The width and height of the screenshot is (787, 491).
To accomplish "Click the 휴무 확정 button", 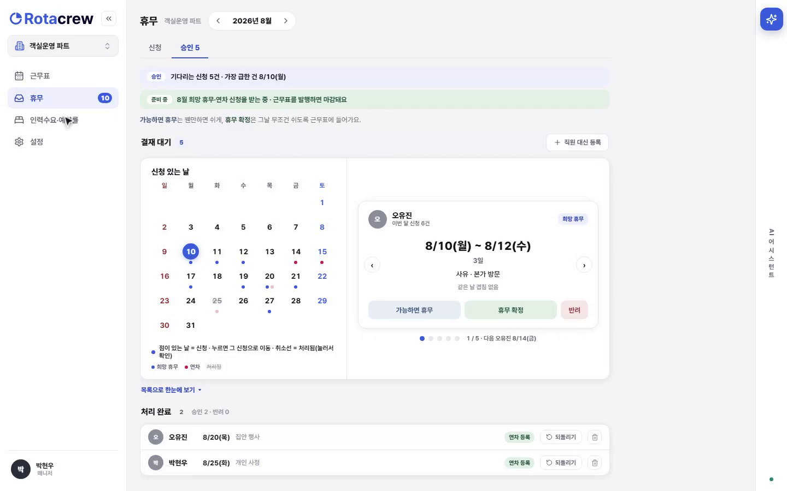I will 510,310.
